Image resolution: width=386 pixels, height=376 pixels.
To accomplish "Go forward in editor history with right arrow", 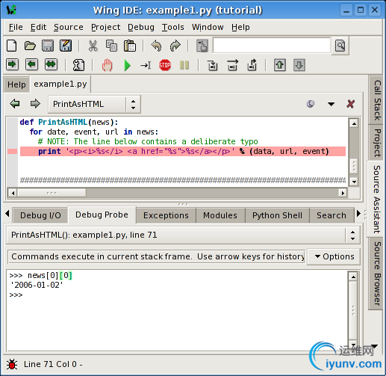I will [x=35, y=104].
